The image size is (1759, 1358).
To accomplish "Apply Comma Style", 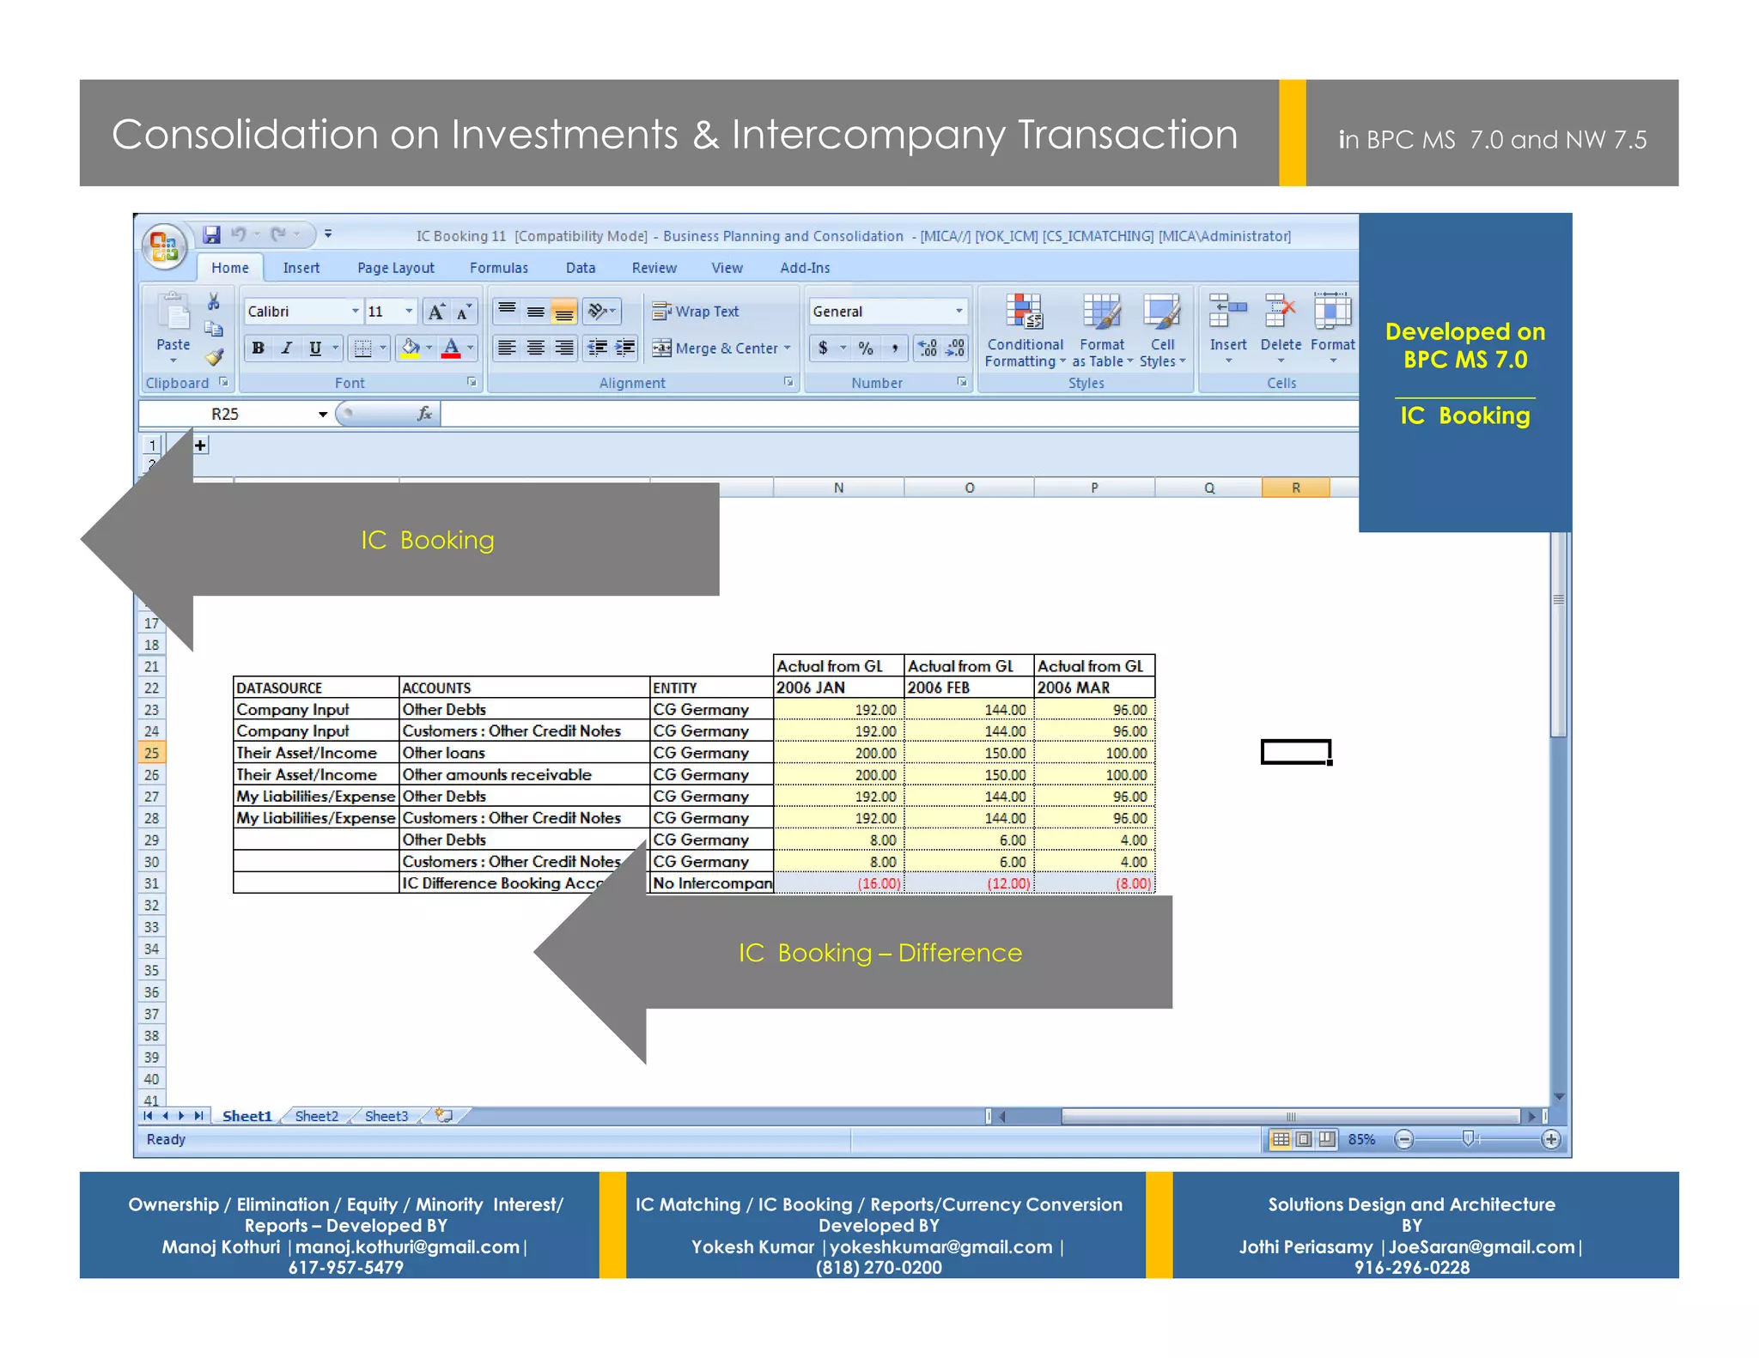I will click(x=894, y=348).
